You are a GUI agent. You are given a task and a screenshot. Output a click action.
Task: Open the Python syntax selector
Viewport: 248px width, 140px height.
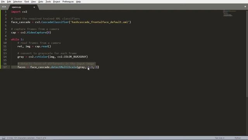238,138
